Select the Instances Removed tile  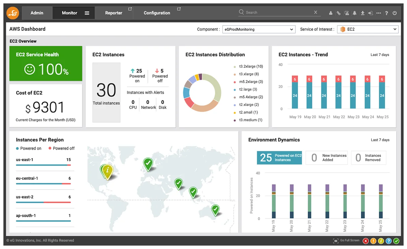[369, 158]
